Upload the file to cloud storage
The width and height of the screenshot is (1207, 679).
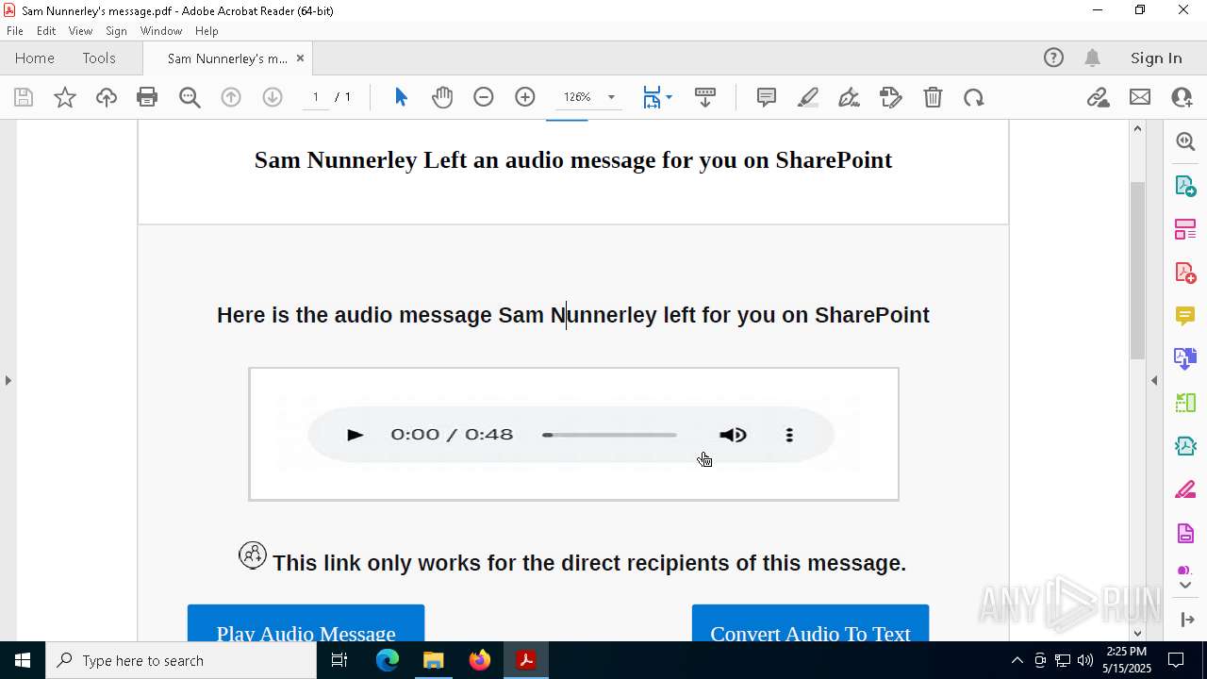tap(107, 97)
